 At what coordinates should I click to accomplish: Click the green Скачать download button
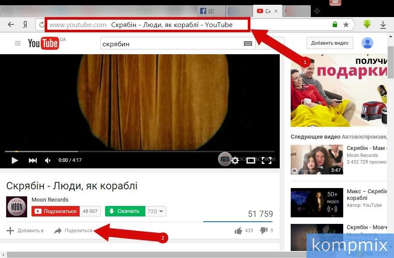[125, 211]
